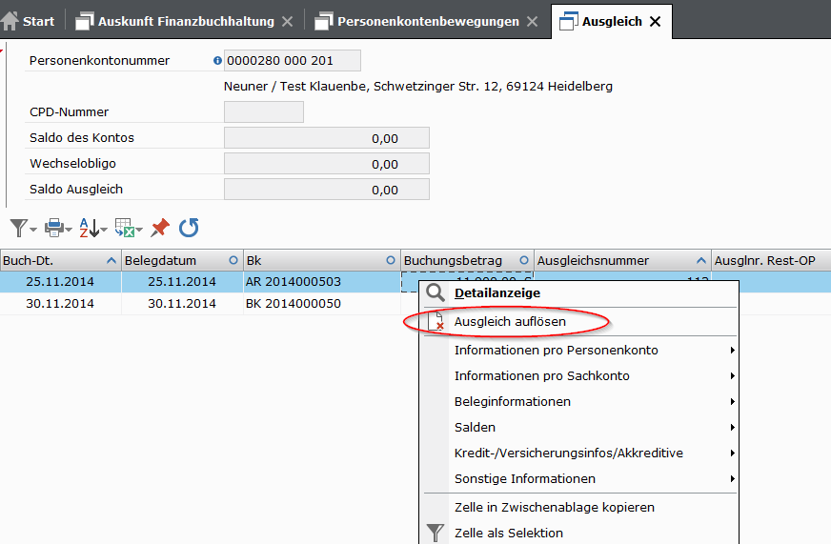Expand the printer dropdown arrow

[69, 230]
